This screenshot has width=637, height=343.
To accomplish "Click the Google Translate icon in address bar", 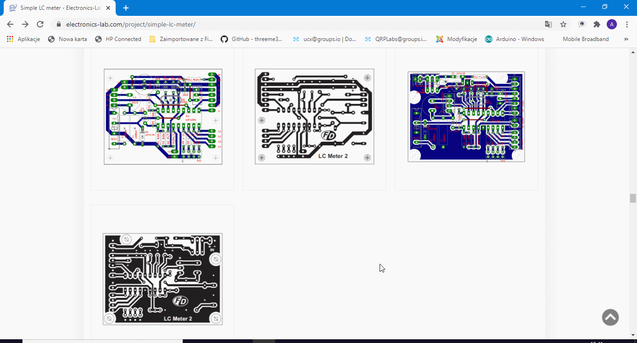I will [548, 24].
